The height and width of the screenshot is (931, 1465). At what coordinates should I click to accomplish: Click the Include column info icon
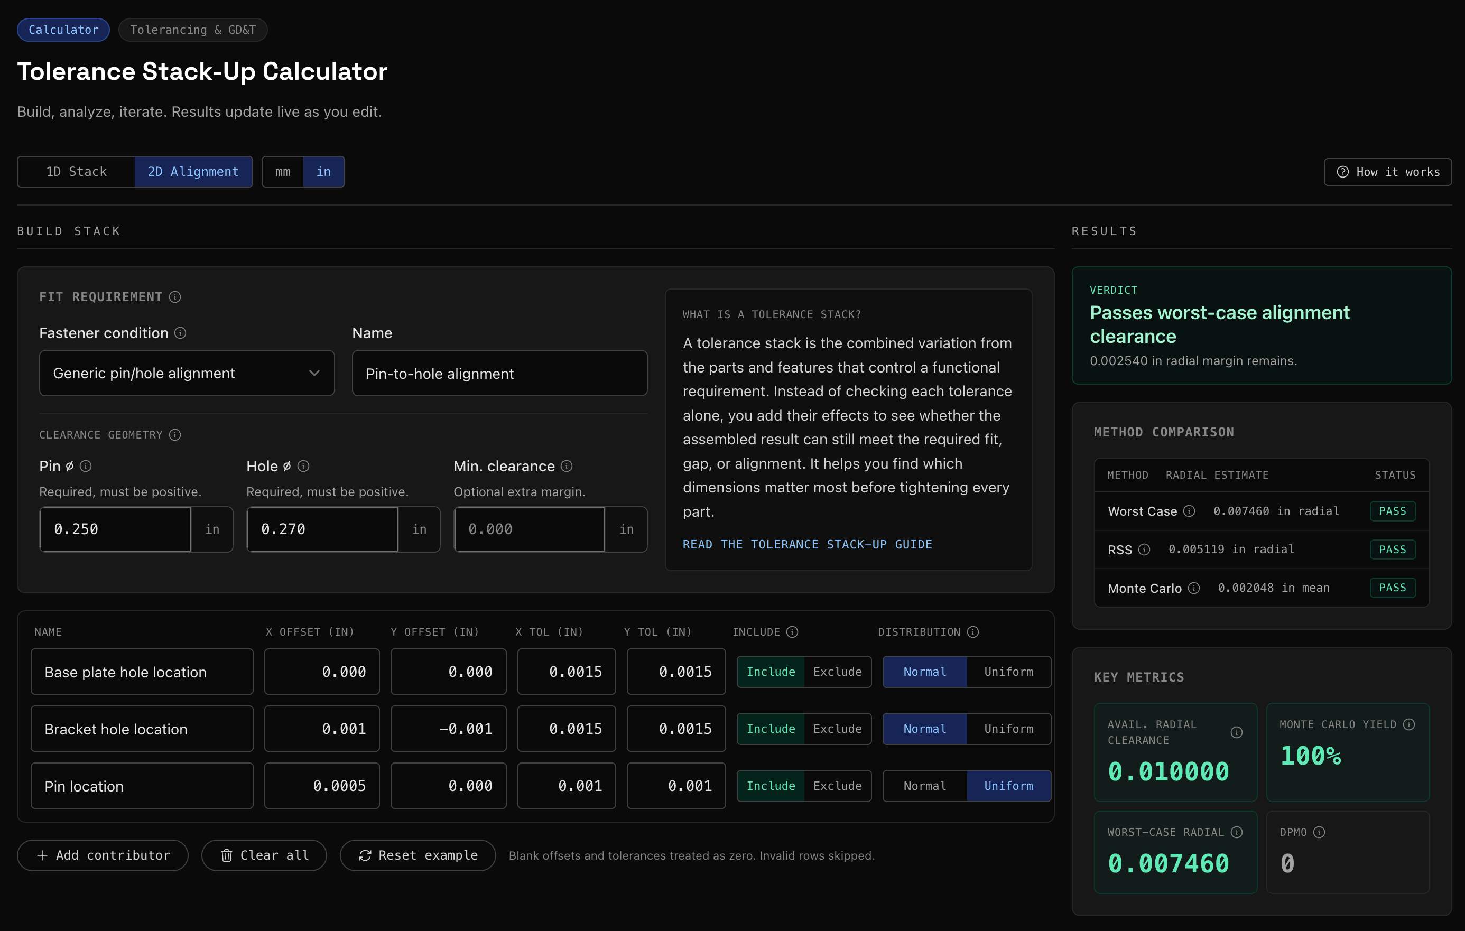(792, 632)
